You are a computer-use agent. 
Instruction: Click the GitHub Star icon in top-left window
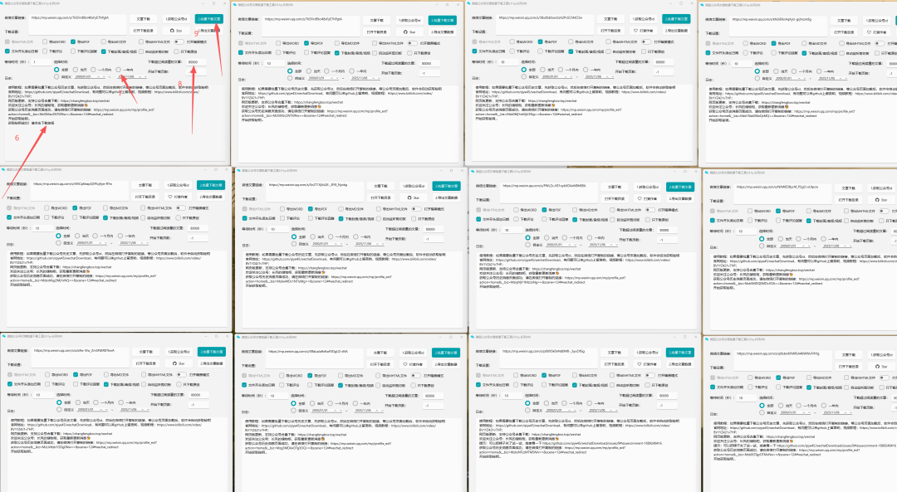click(x=172, y=31)
